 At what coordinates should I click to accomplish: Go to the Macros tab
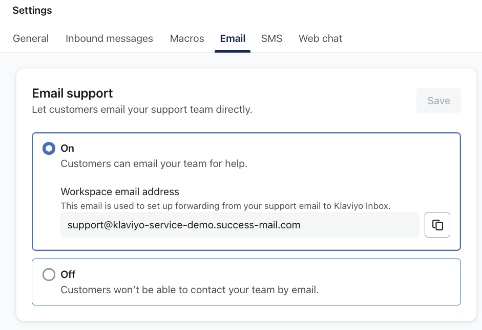[x=186, y=38]
